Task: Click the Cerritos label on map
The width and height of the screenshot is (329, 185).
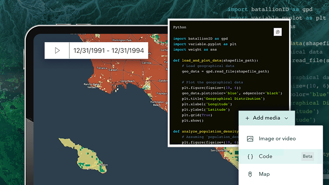Action: [146, 63]
